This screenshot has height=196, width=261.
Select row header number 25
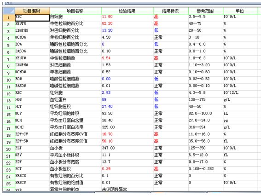9,184
